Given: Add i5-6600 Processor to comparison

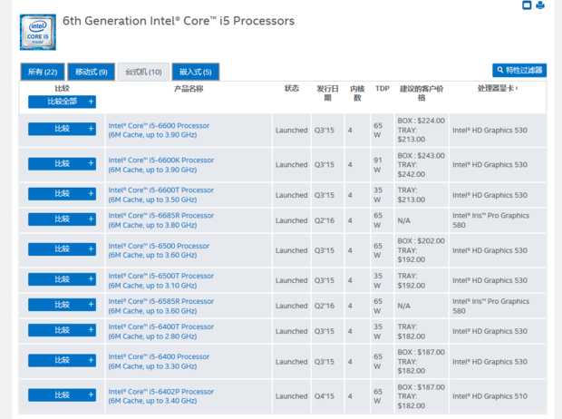Looking at the screenshot, I should pyautogui.click(x=62, y=129).
